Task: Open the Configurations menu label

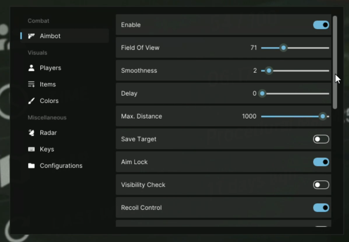Action: click(61, 166)
